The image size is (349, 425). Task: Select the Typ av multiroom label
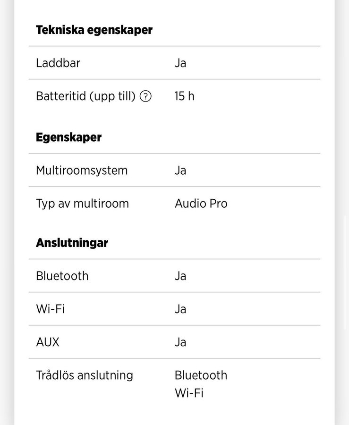pyautogui.click(x=82, y=204)
